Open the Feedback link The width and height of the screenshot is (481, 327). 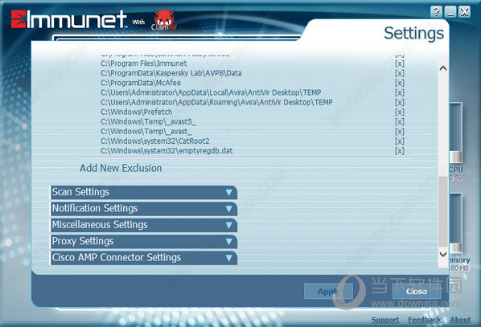click(424, 320)
